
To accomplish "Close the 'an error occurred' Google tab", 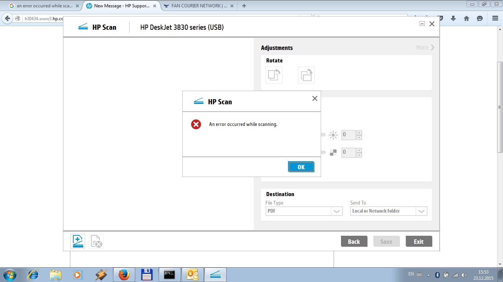I will point(77,6).
